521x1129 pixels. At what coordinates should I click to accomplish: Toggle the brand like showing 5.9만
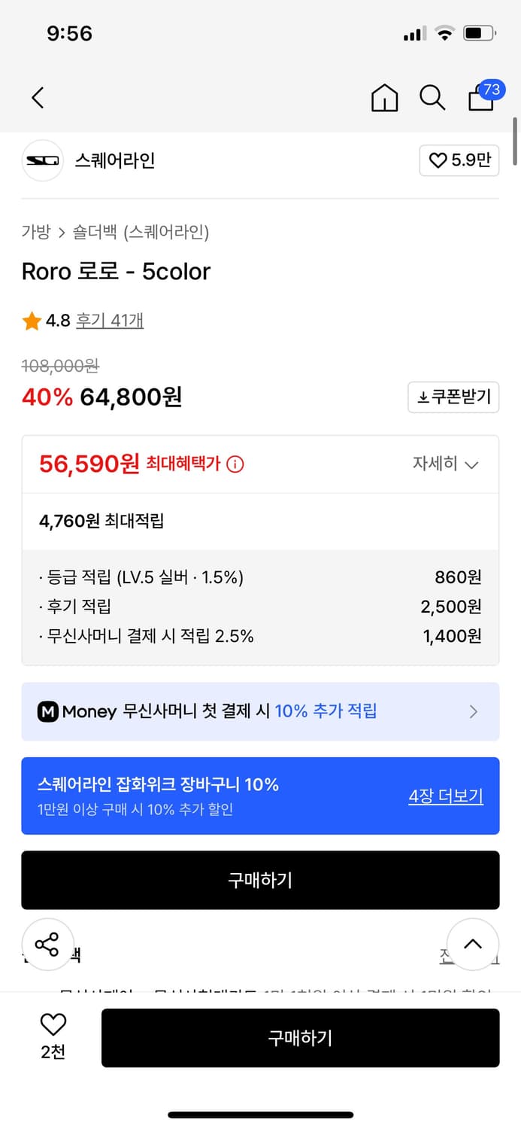tap(459, 161)
